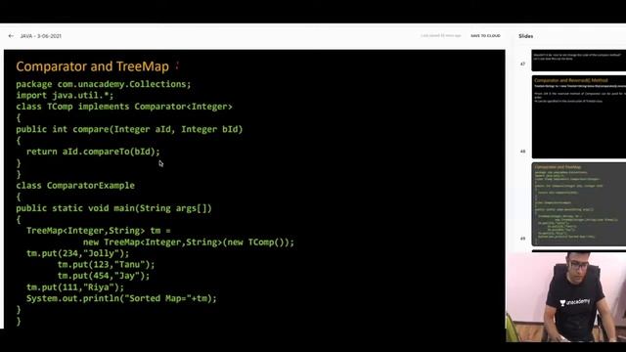This screenshot has height=352, width=626.
Task: Click the document title "JAVA - 3-06-2021"
Action: tap(41, 36)
